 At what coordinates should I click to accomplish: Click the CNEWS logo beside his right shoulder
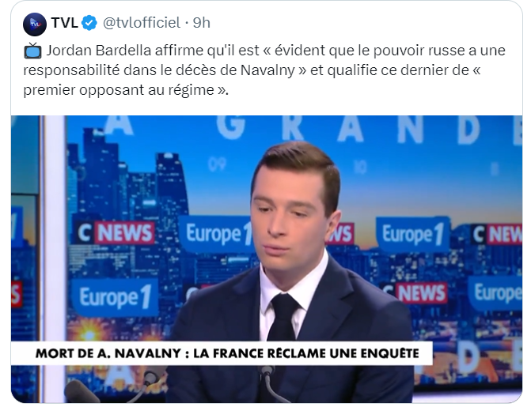coord(415,292)
